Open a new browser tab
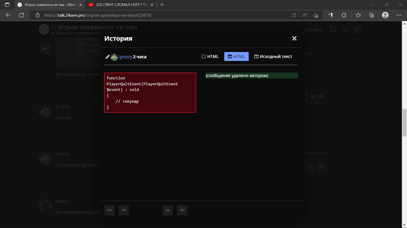Image resolution: width=407 pixels, height=228 pixels. (x=162, y=5)
